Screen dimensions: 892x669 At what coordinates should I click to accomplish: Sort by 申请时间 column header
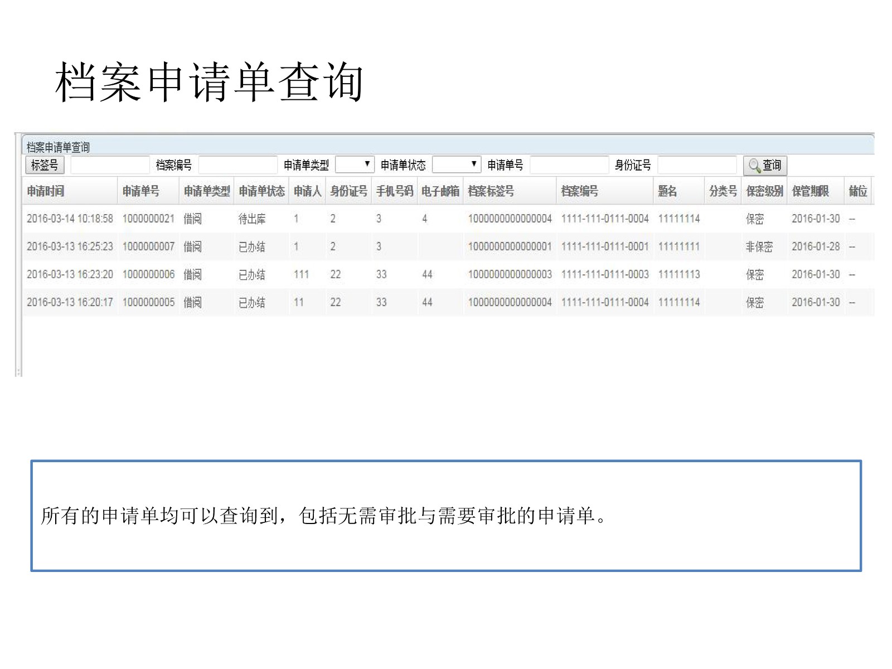(46, 191)
